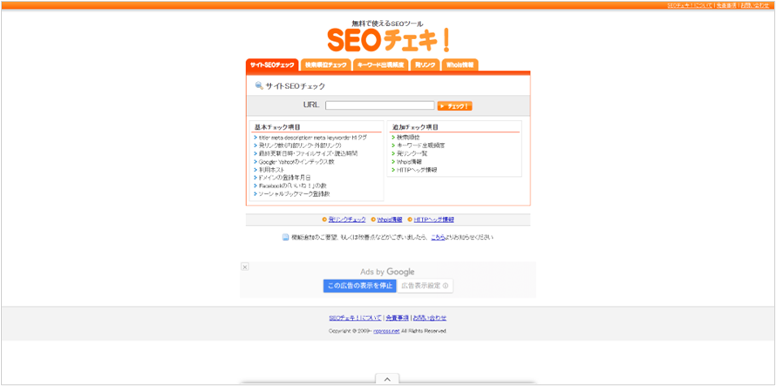Open the キーワード出現頻度 tab
This screenshot has height=386, width=776.
coord(380,65)
